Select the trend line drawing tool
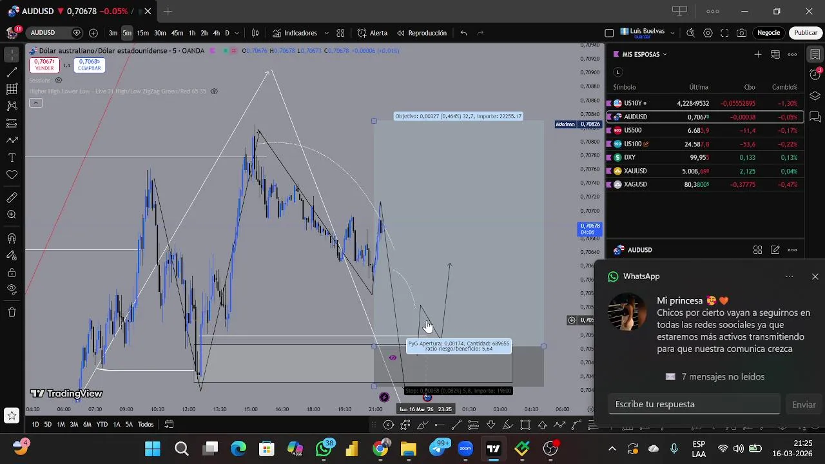This screenshot has width=825, height=464. [x=12, y=72]
